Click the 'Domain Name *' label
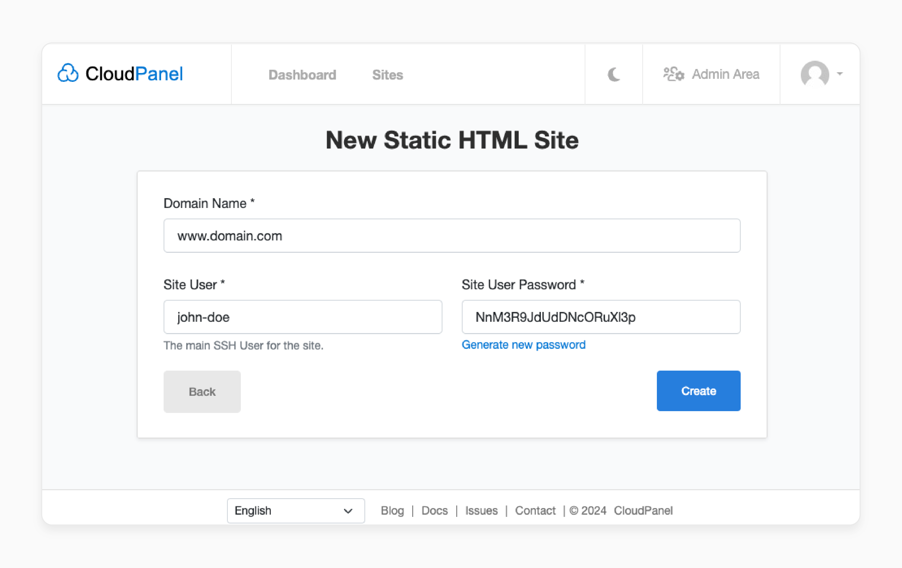Viewport: 902px width, 568px height. (x=209, y=203)
